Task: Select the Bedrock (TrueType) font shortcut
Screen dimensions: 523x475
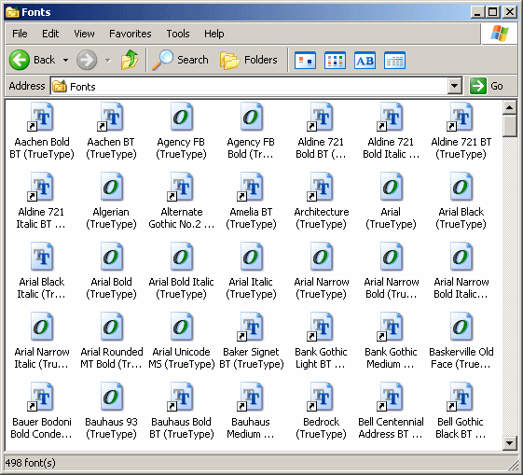Action: pos(322,411)
